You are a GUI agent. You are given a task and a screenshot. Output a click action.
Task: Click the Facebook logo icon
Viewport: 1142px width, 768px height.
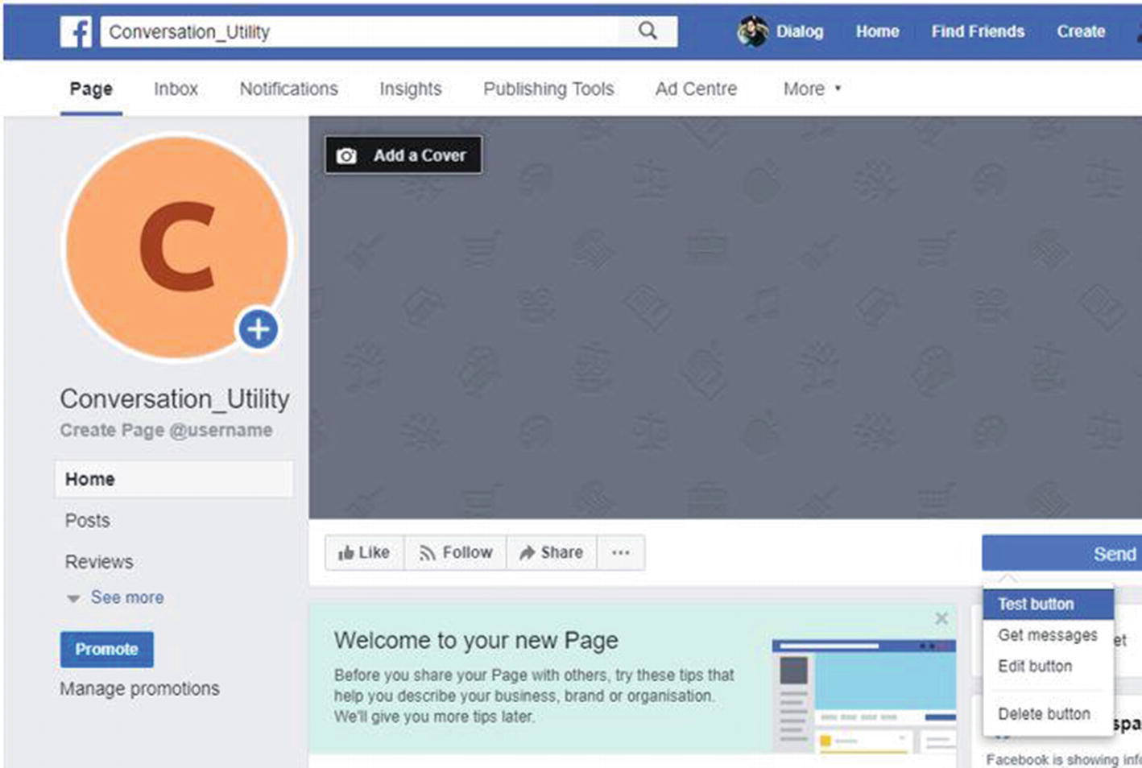point(77,32)
